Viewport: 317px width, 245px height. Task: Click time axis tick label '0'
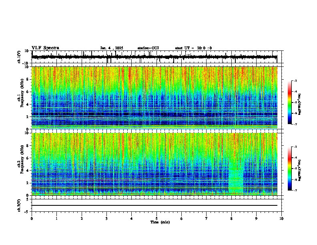[x=32, y=219]
